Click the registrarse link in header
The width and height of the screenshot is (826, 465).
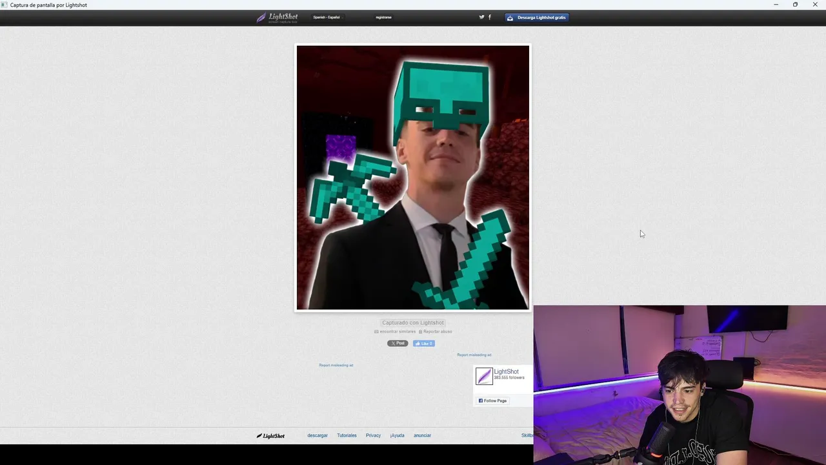click(x=383, y=17)
